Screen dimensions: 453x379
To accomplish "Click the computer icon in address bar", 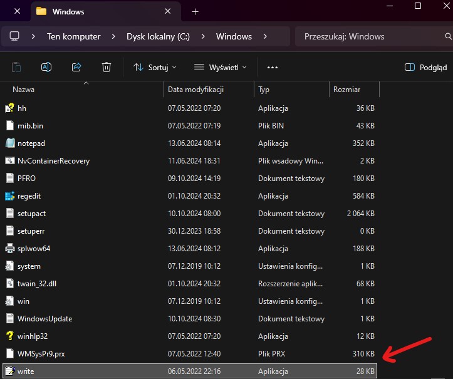I will point(14,36).
